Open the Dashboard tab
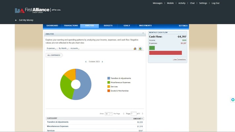Image resolution: width=235 pixels, height=132 pixels. (52, 26)
